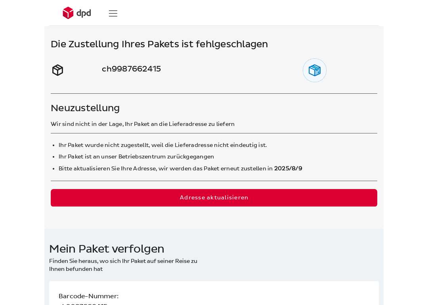This screenshot has width=428, height=305.
Task: Click the dpd logo
Action: tap(77, 13)
